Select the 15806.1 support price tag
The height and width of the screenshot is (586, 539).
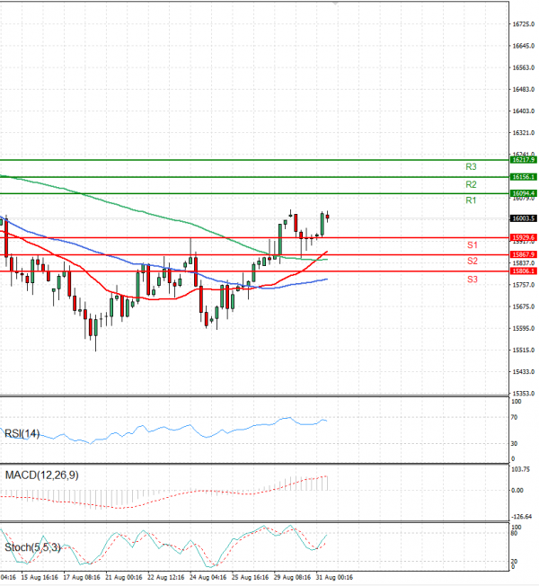point(524,271)
